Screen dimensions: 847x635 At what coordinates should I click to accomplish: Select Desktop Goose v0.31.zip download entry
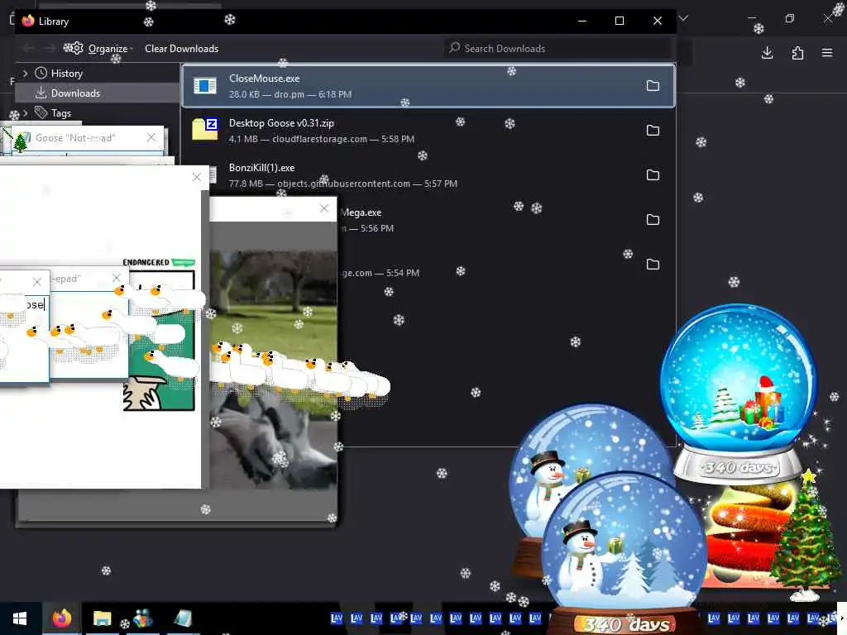[x=428, y=131]
